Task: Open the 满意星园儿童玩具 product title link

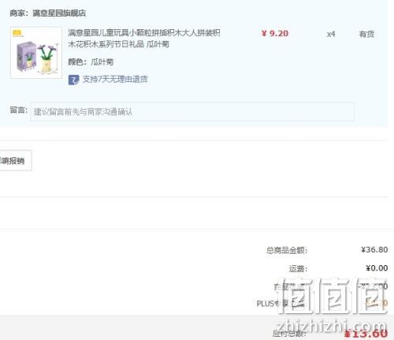Action: pos(144,39)
